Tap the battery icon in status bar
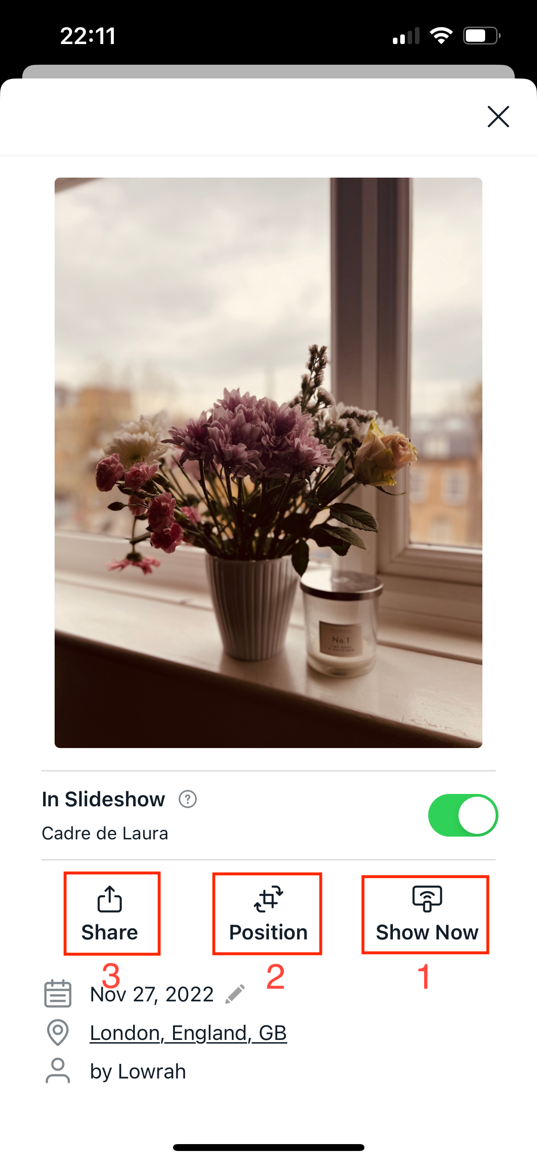The height and width of the screenshot is (1162, 537). point(481,35)
